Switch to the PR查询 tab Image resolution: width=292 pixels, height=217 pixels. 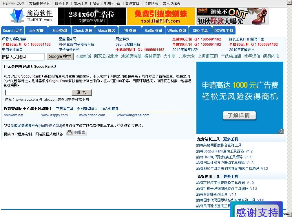130,30
